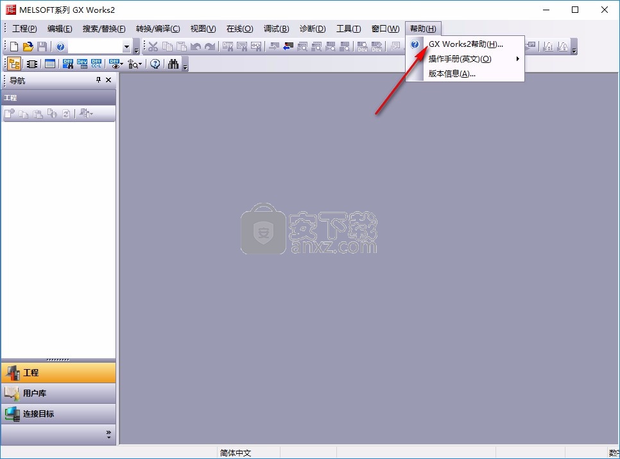Open the 在线(O) menu
Image resolution: width=620 pixels, height=459 pixels.
tap(239, 28)
